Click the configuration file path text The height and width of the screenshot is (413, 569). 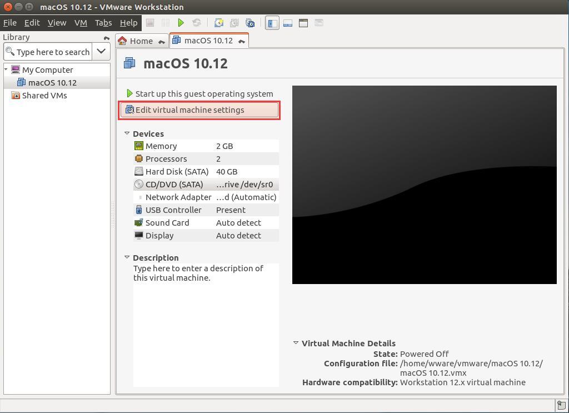click(x=471, y=368)
